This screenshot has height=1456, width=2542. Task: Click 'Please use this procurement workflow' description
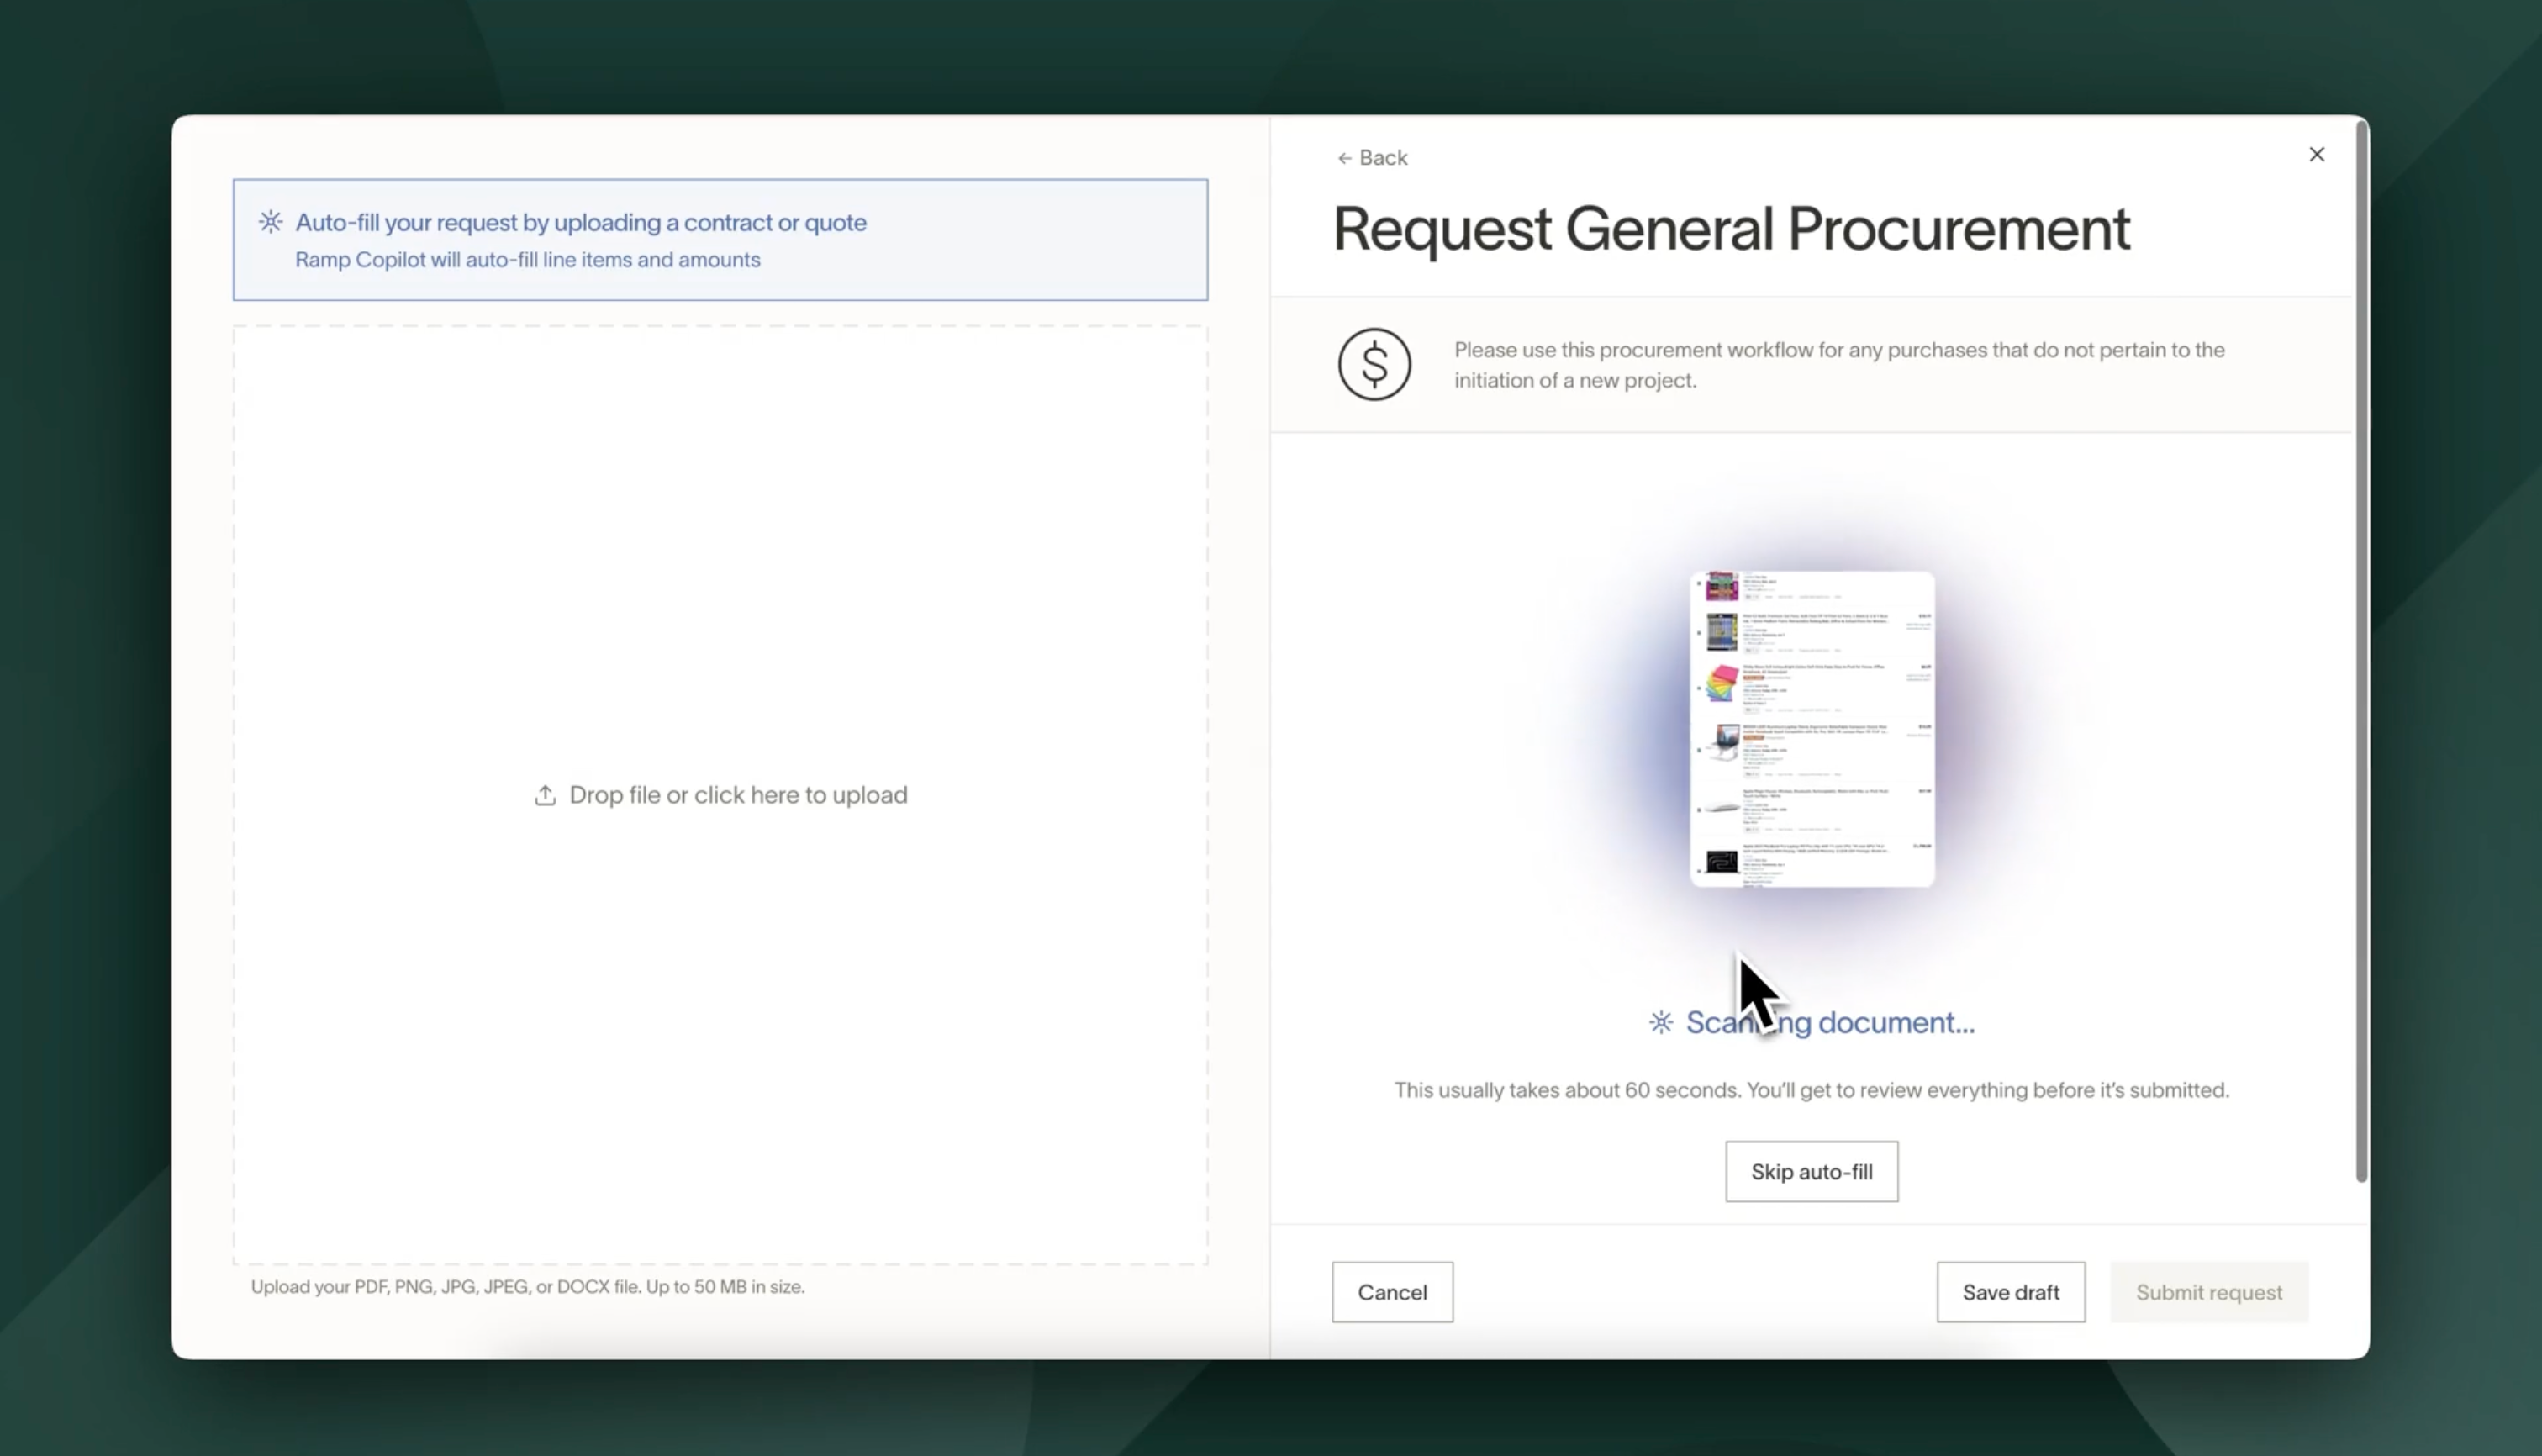click(1839, 365)
